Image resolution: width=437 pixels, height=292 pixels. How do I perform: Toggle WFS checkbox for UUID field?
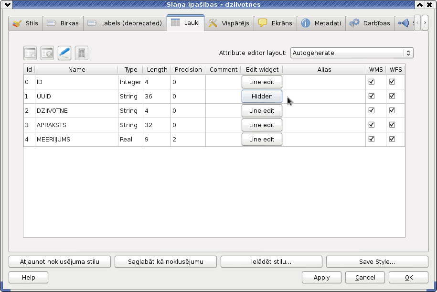[x=392, y=96]
